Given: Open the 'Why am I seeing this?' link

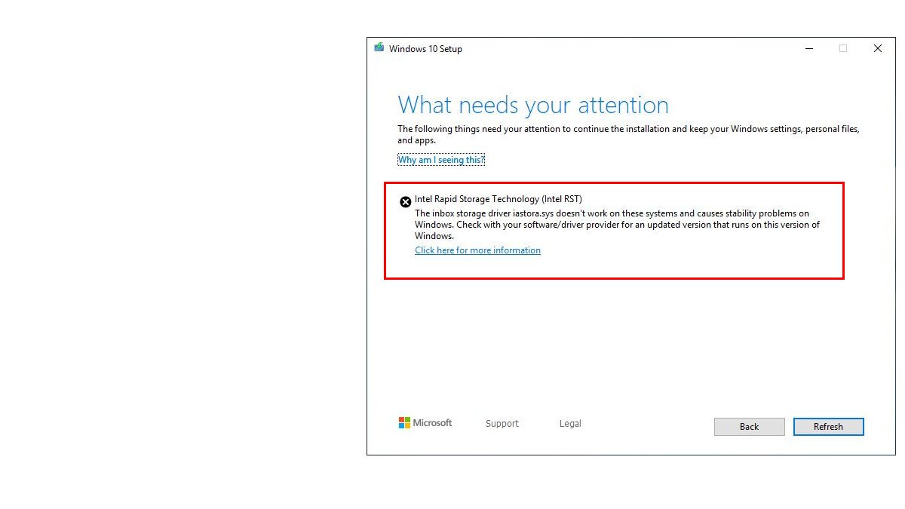Looking at the screenshot, I should (441, 160).
